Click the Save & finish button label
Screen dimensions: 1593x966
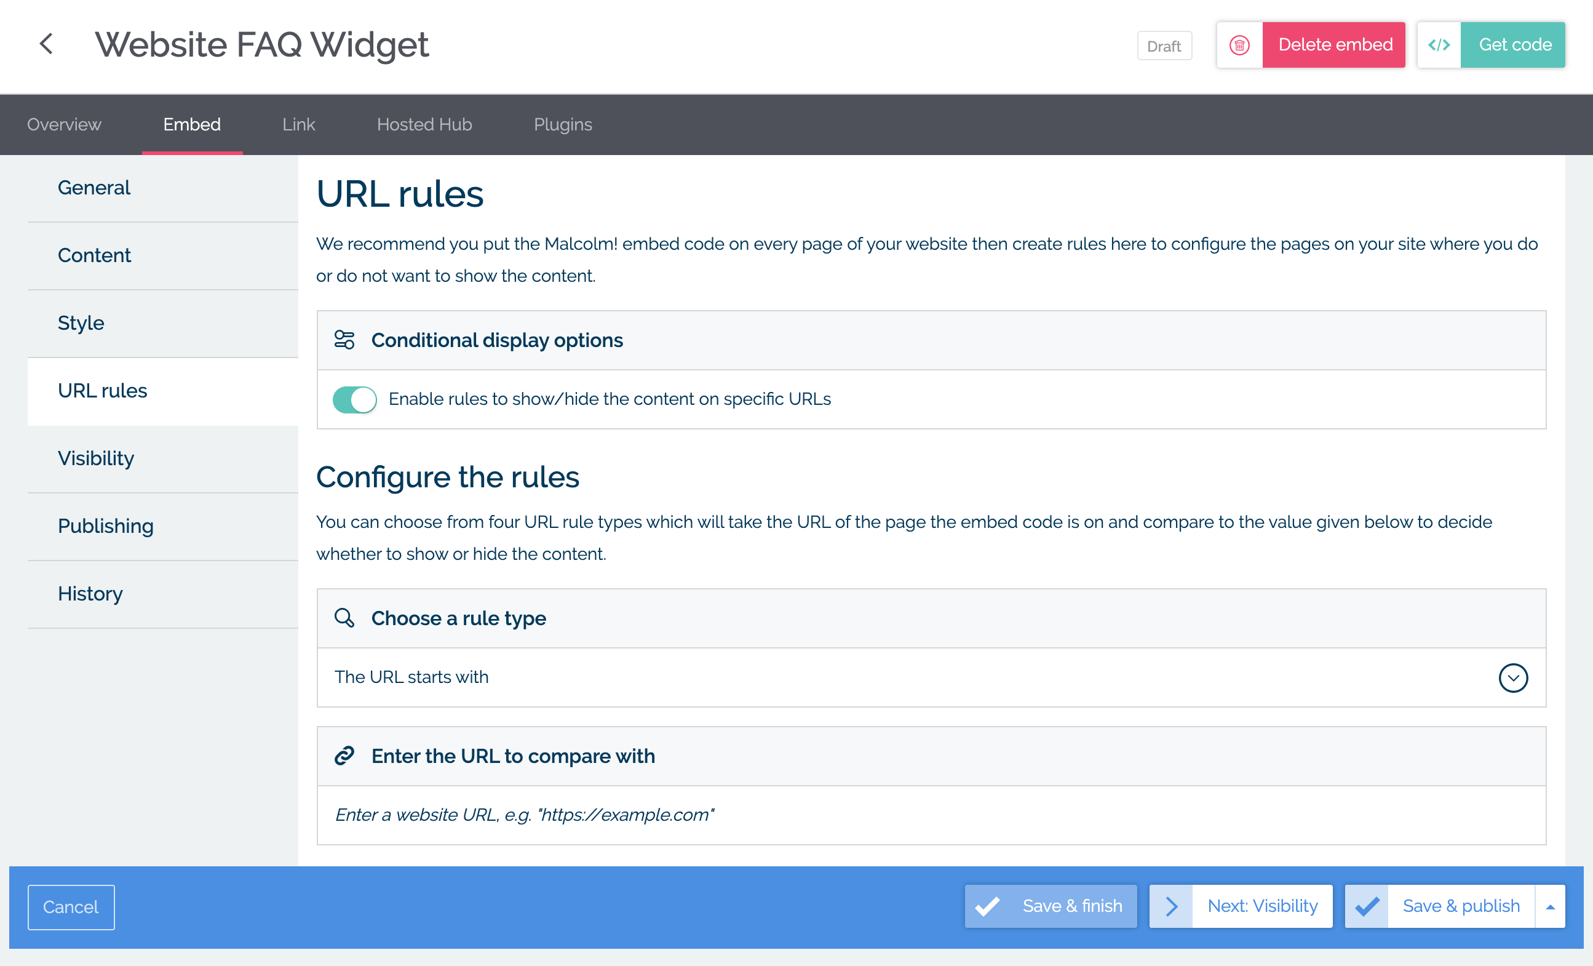(x=1072, y=906)
